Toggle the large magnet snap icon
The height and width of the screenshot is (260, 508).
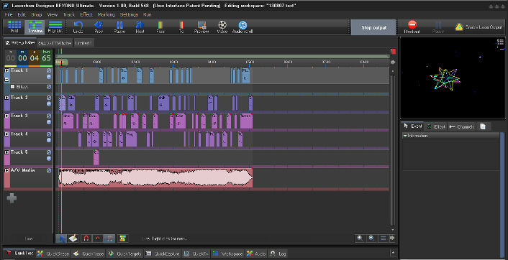pos(86,238)
